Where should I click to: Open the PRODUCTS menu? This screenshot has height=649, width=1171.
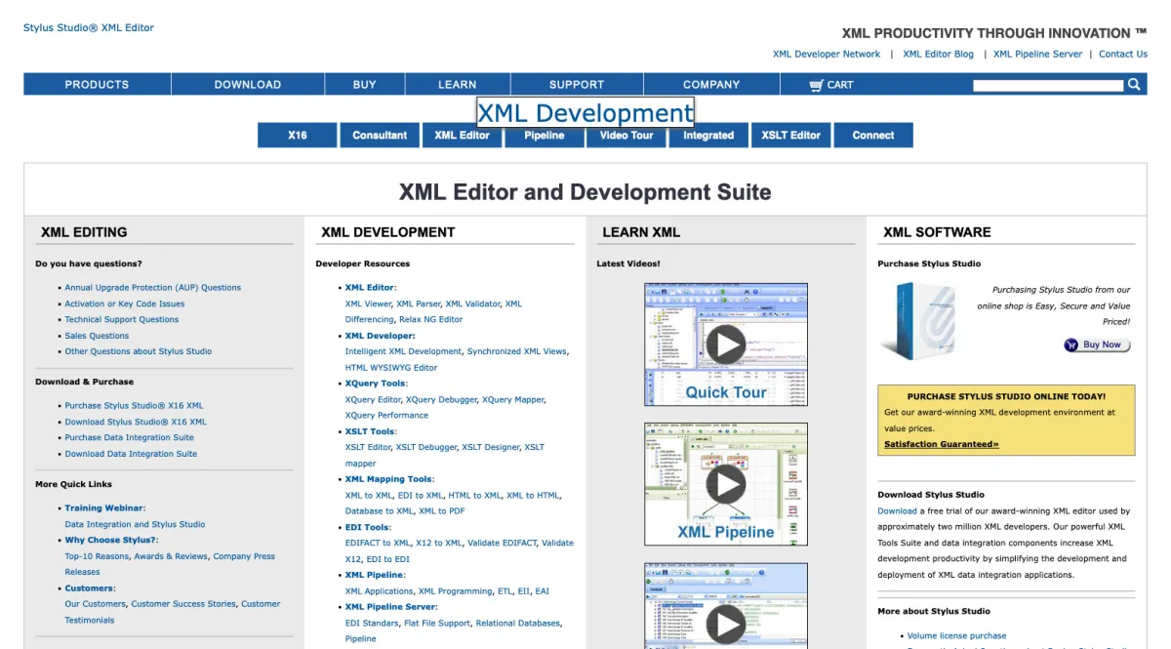point(97,85)
